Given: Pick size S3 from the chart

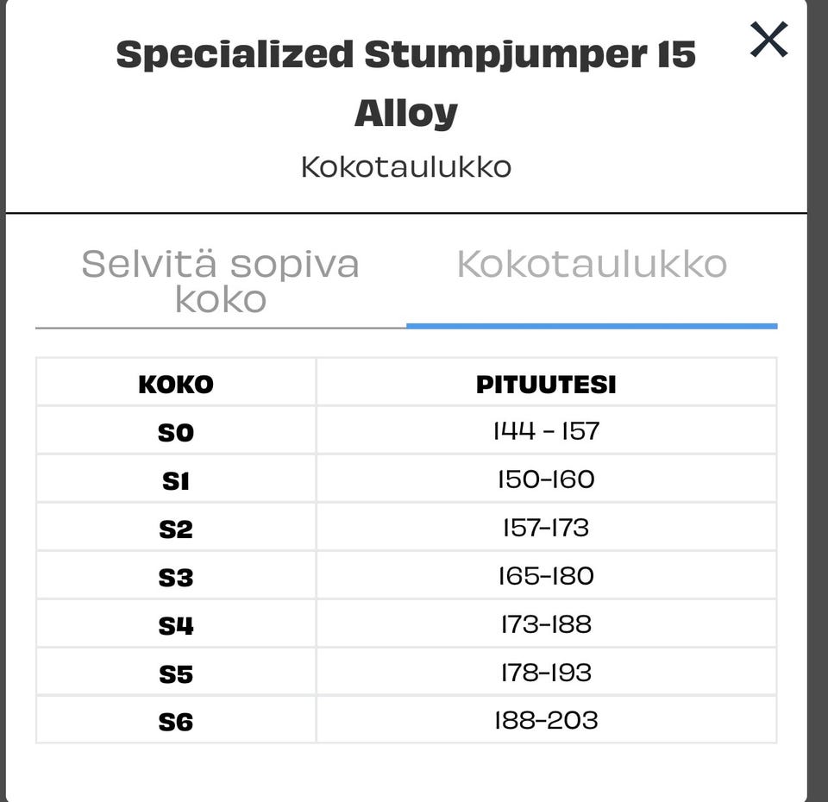Looking at the screenshot, I should (176, 576).
